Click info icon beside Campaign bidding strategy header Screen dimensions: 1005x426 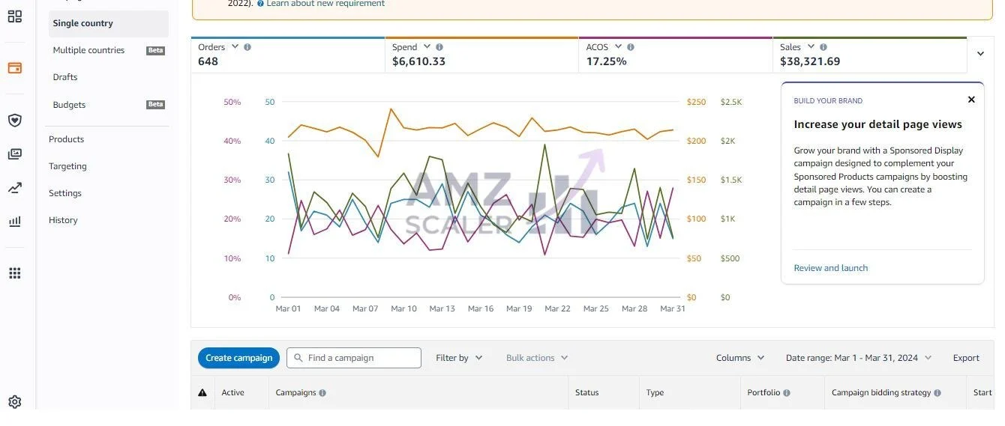tap(937, 393)
